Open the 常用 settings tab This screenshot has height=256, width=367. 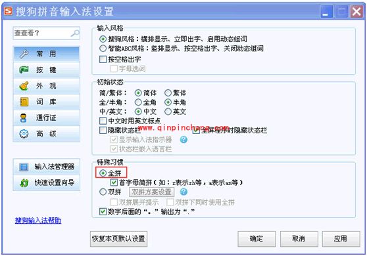click(x=46, y=54)
